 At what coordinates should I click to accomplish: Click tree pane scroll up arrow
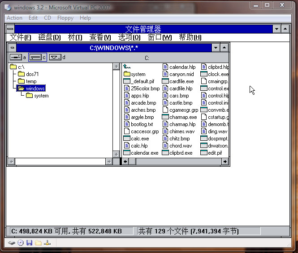tap(116, 67)
